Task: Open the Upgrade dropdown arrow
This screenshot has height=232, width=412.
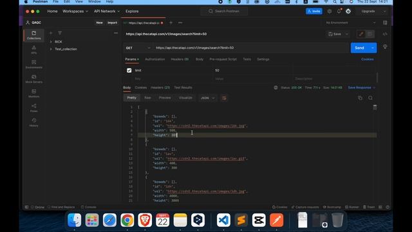Action: coord(385,12)
